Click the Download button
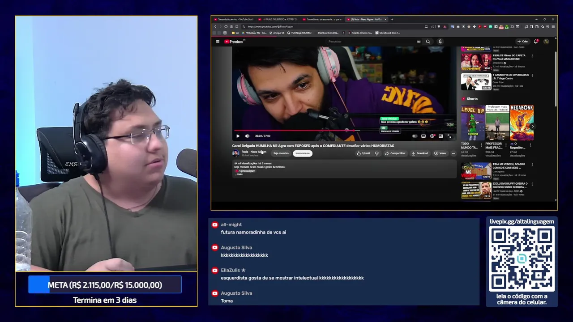Image resolution: width=573 pixels, height=322 pixels. tap(420, 153)
